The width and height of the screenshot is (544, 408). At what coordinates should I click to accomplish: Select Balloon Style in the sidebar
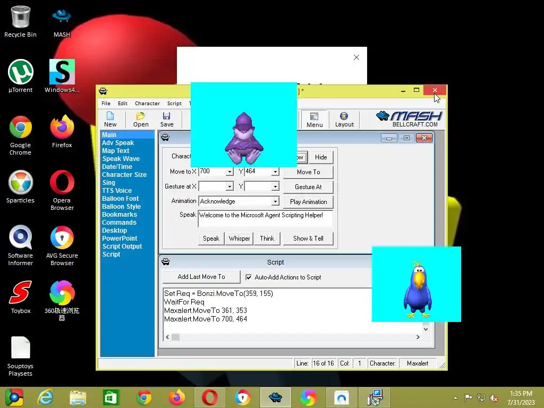[x=127, y=207]
